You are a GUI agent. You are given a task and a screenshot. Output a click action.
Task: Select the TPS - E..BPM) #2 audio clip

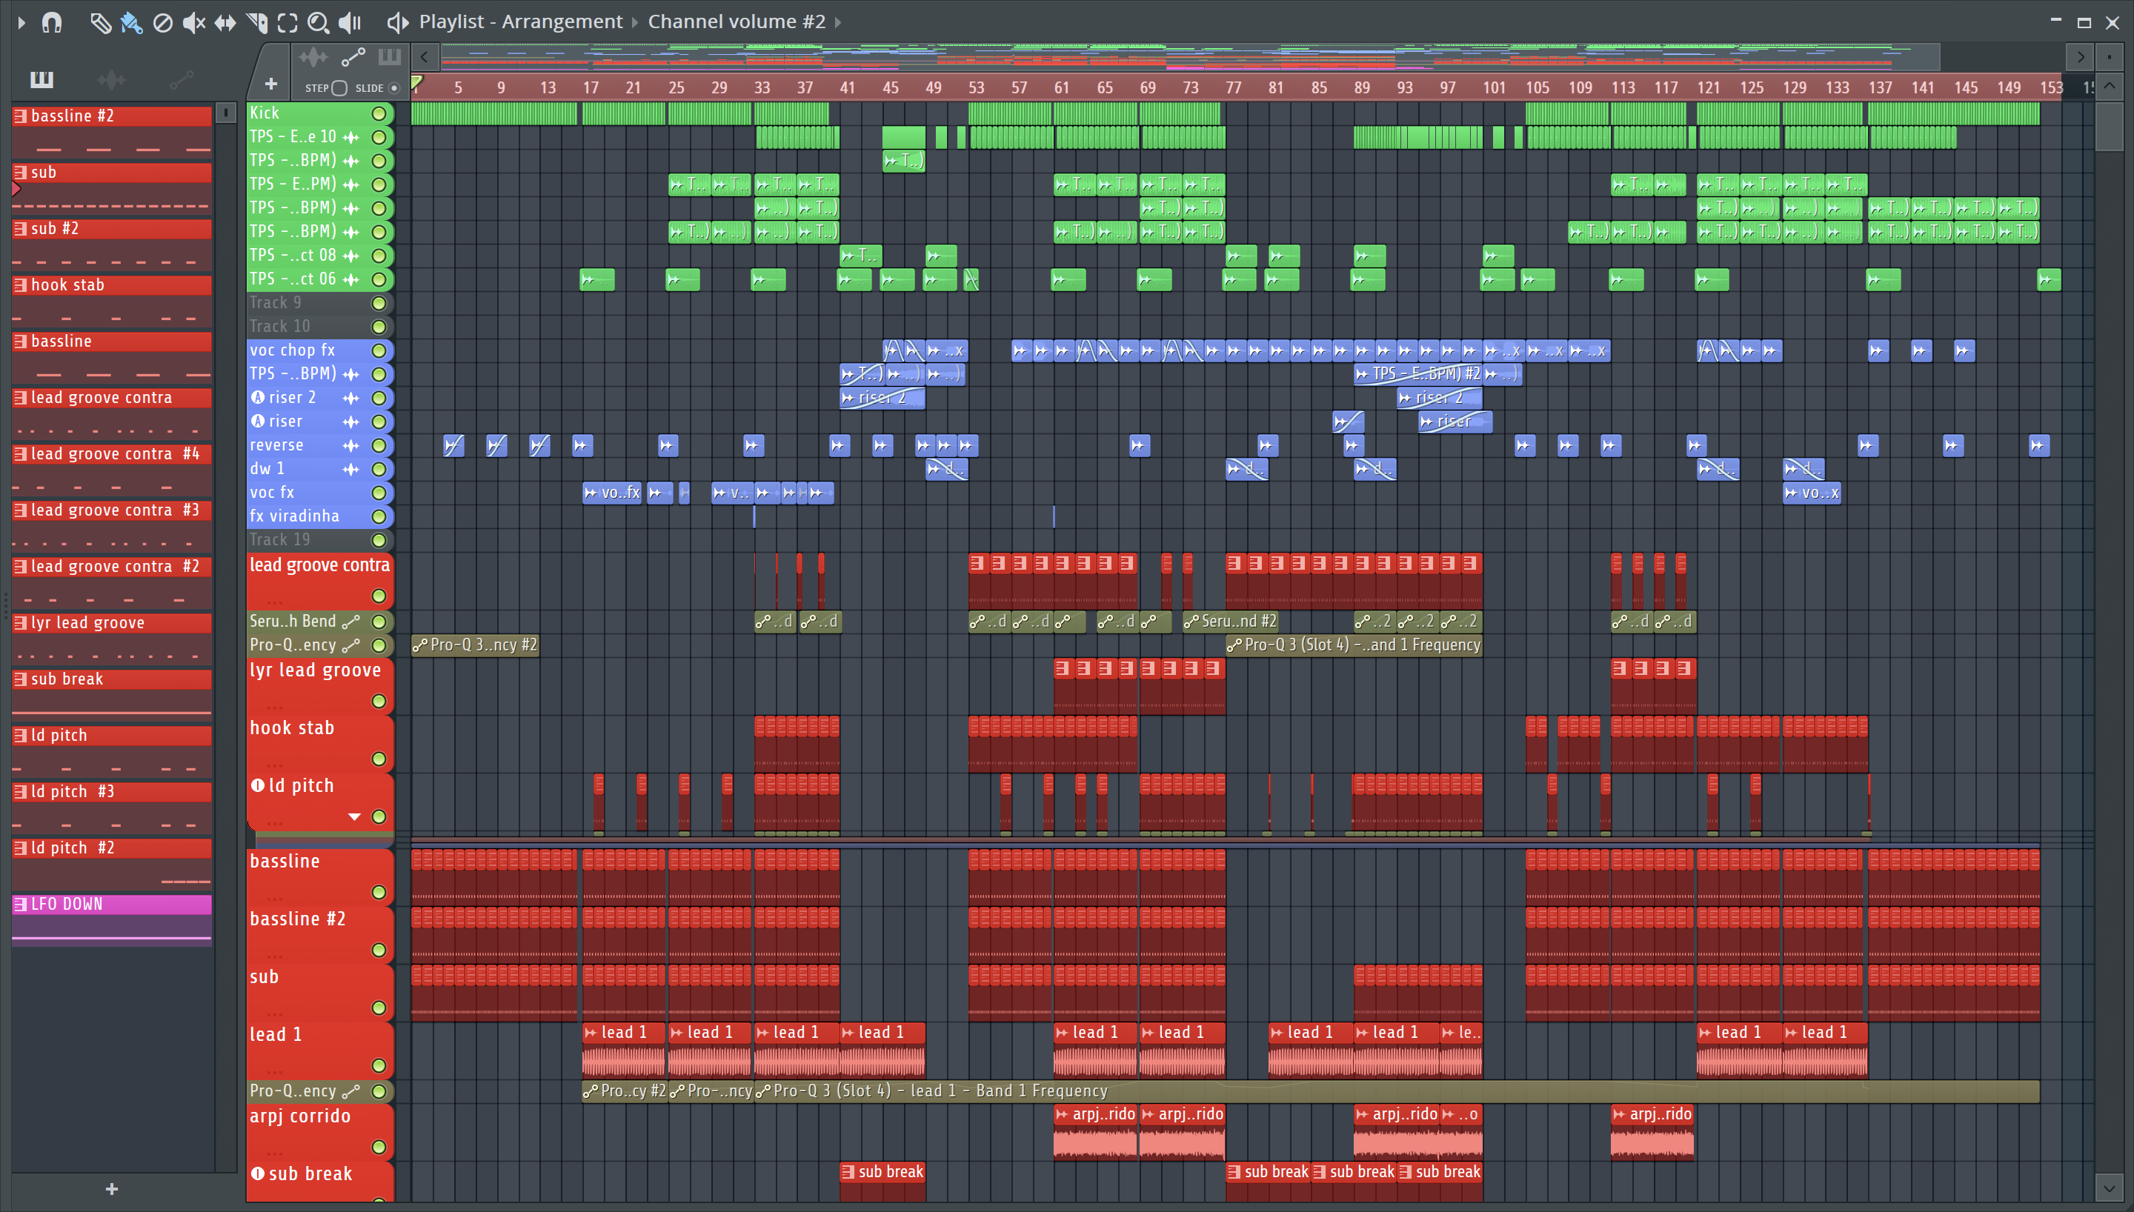click(1418, 374)
